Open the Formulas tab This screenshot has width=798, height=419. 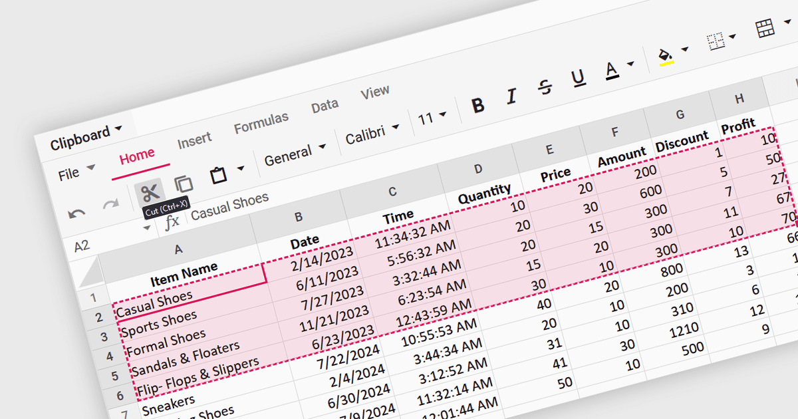point(261,123)
